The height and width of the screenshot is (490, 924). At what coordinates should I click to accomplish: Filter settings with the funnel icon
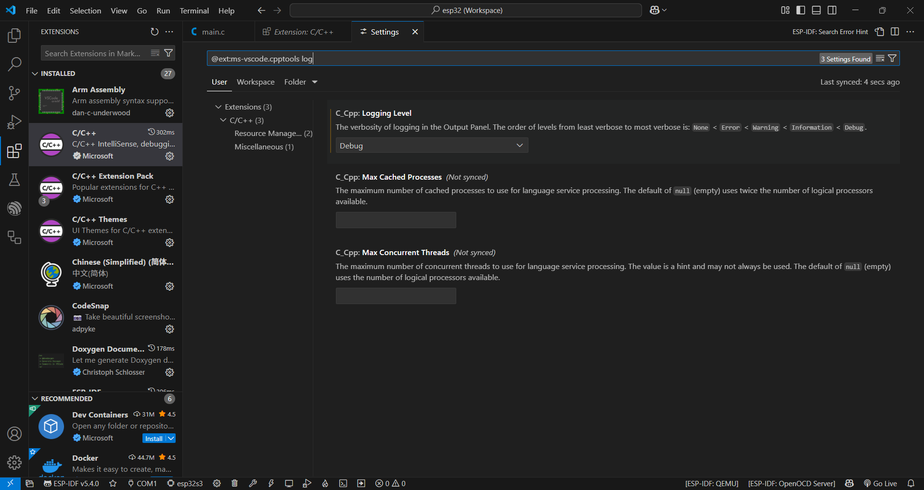coord(892,59)
